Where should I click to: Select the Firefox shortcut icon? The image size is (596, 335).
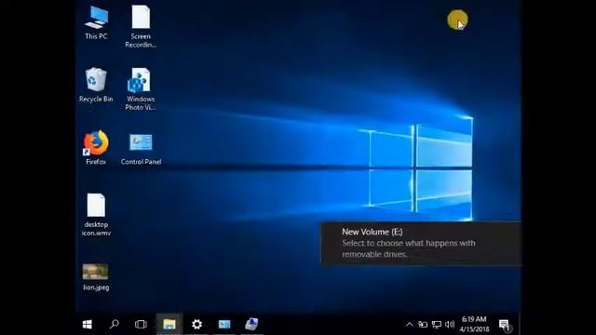click(96, 148)
